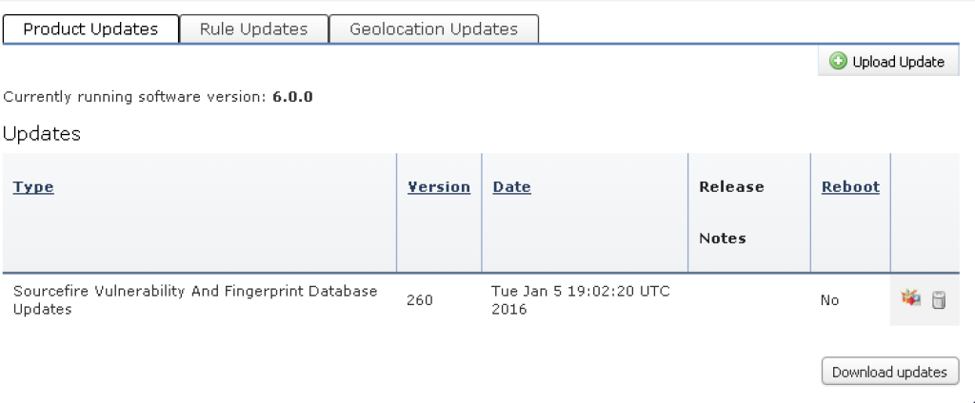
Task: Click the green plus upload icon
Action: click(838, 62)
